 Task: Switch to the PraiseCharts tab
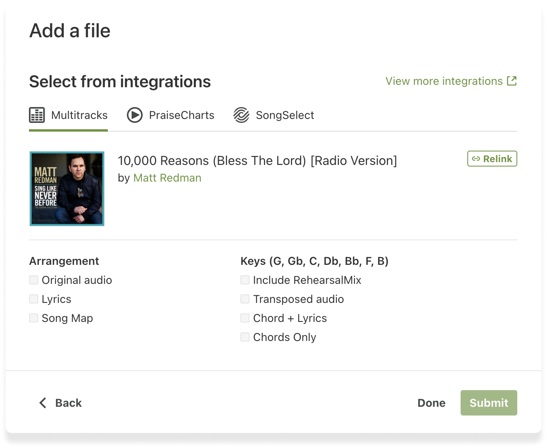point(181,115)
